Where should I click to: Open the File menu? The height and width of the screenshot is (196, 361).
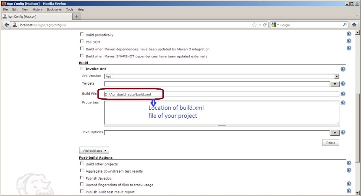point(5,9)
